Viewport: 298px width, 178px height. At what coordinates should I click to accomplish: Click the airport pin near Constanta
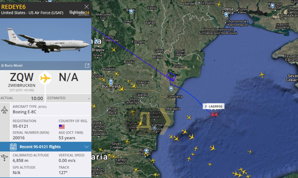tap(171, 89)
